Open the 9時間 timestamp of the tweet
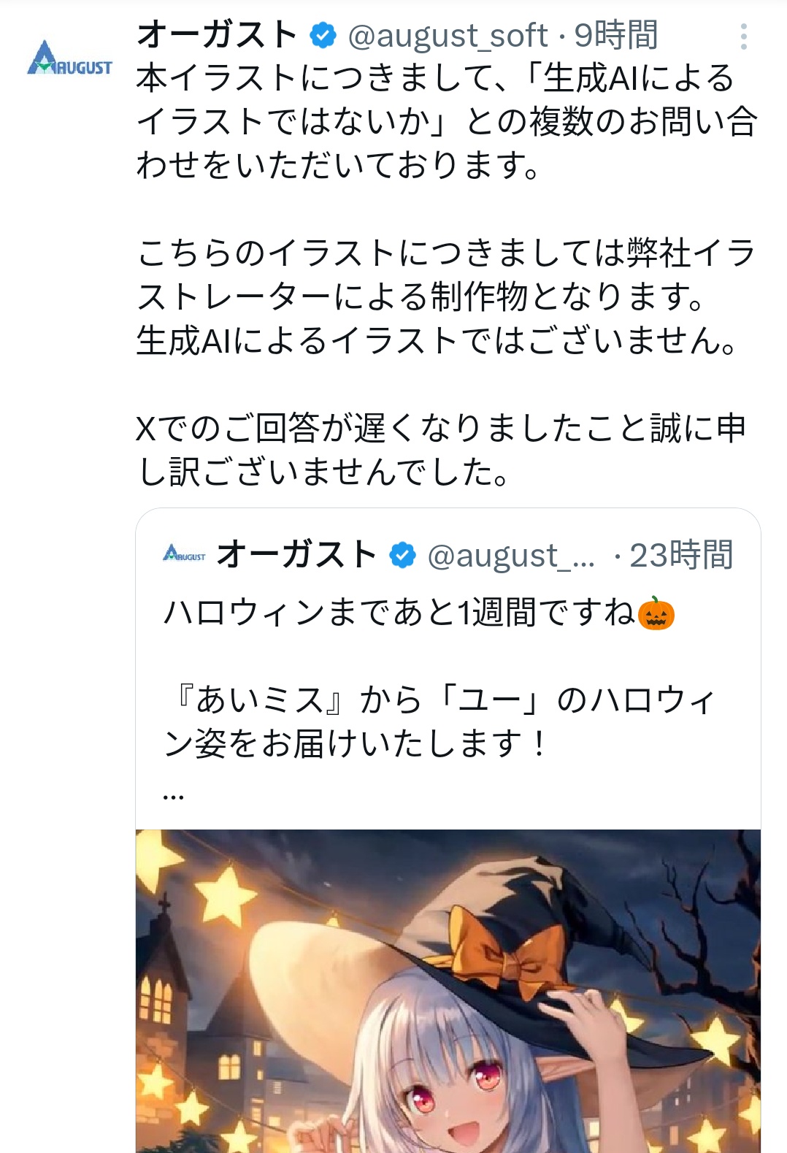The width and height of the screenshot is (787, 1153). click(616, 35)
